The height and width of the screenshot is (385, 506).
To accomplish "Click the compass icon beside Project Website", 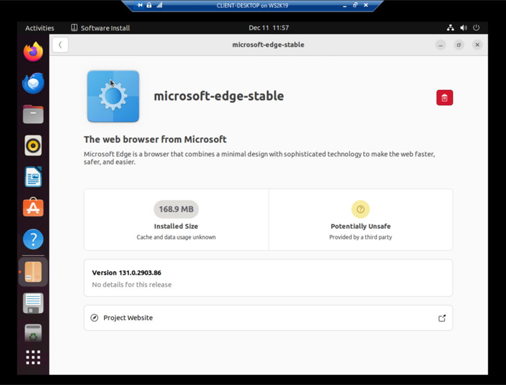I will [x=94, y=318].
